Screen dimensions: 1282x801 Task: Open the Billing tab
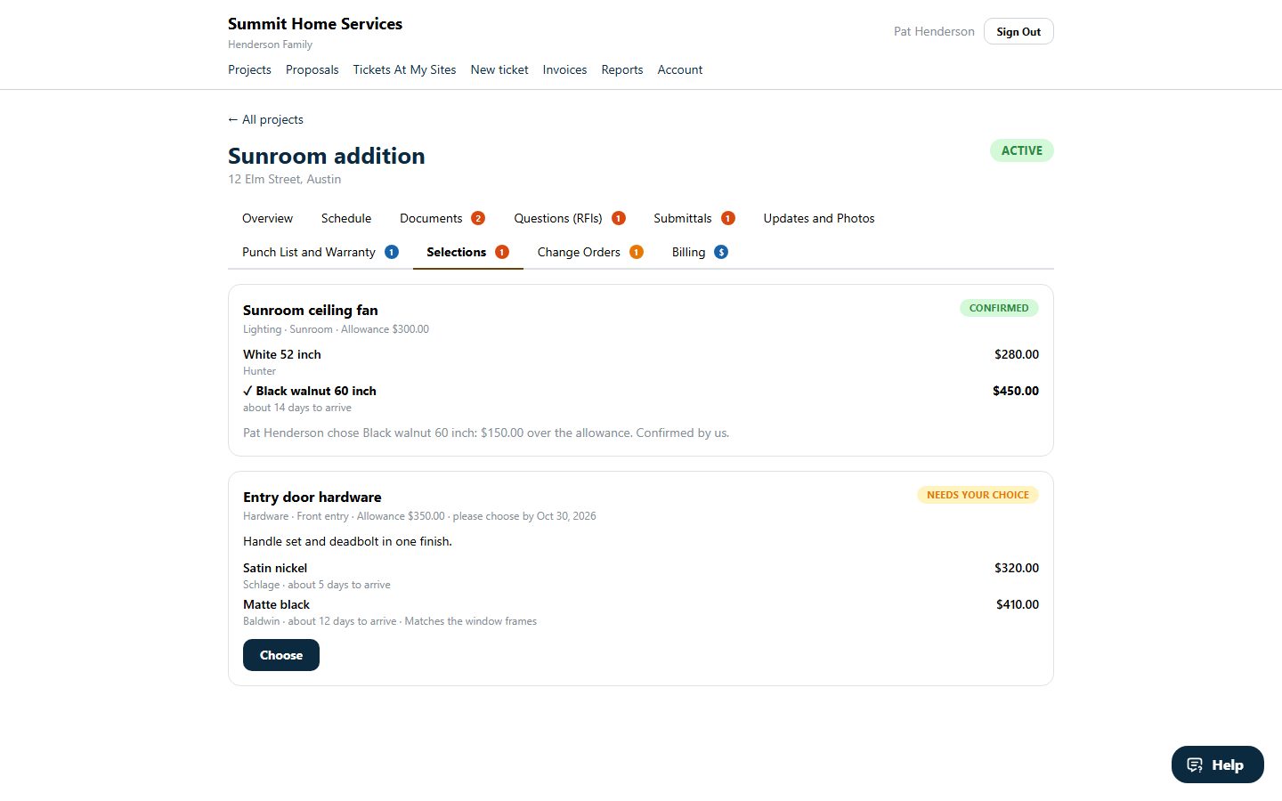700,252
